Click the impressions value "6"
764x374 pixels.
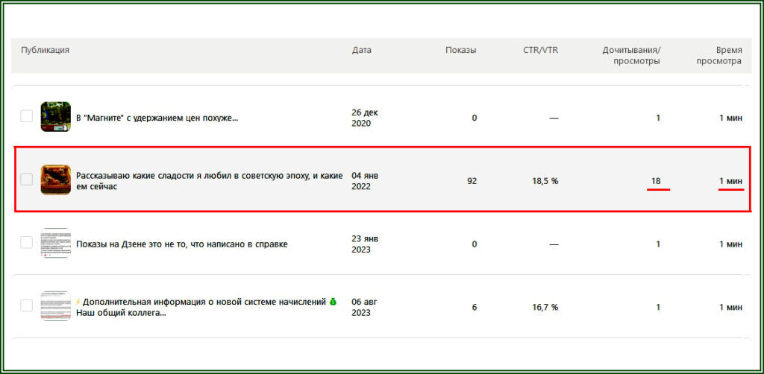tap(475, 308)
